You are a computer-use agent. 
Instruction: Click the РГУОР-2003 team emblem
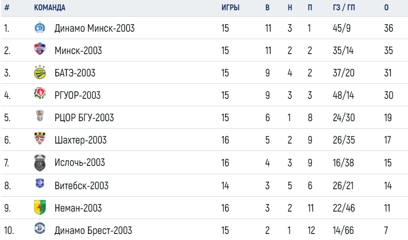(40, 93)
